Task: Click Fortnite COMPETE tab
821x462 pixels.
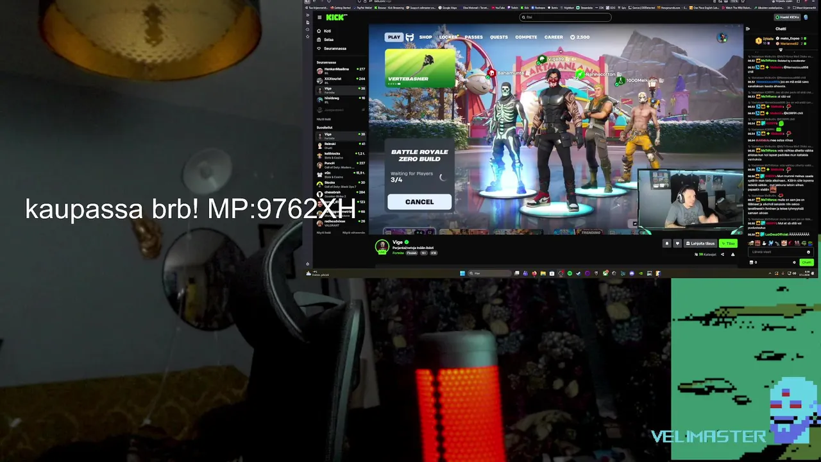Action: [x=526, y=37]
